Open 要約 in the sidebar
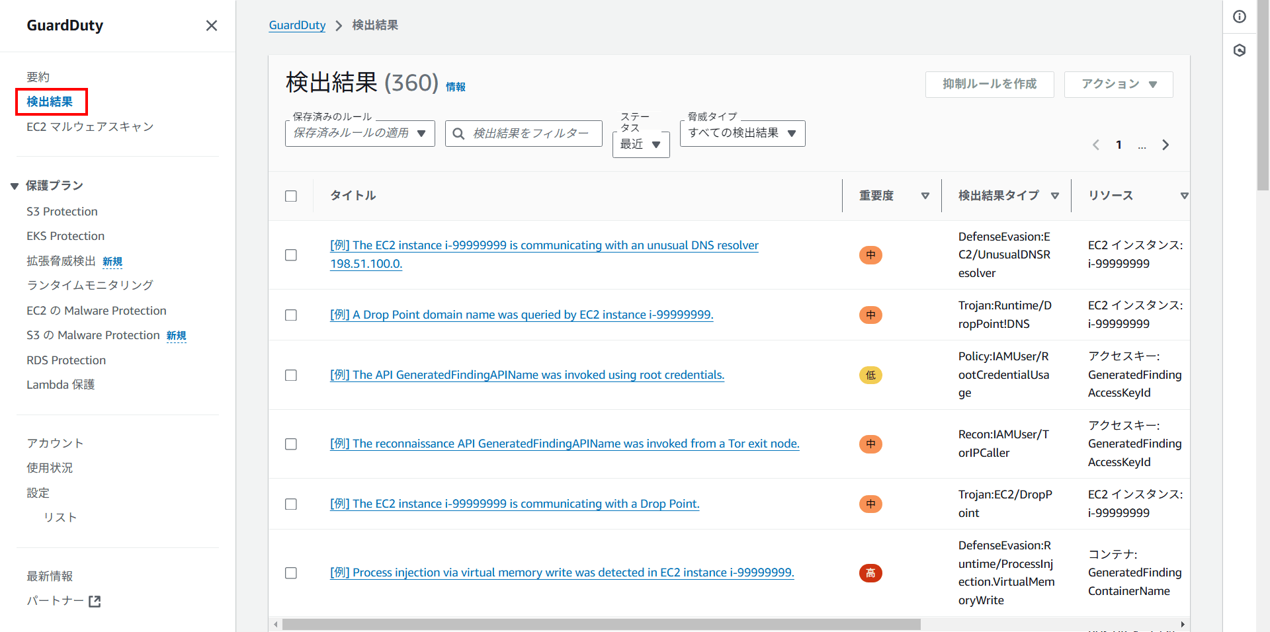Screen dimensions: 1270x632 38,77
